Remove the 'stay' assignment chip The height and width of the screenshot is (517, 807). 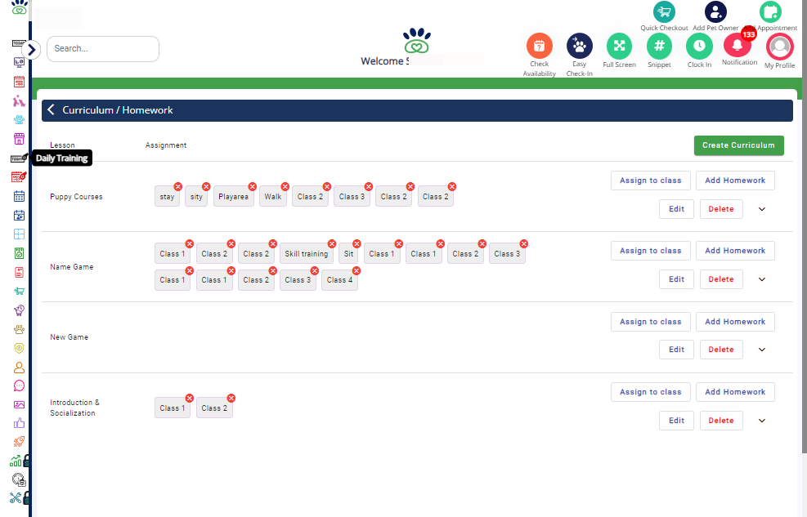point(177,186)
